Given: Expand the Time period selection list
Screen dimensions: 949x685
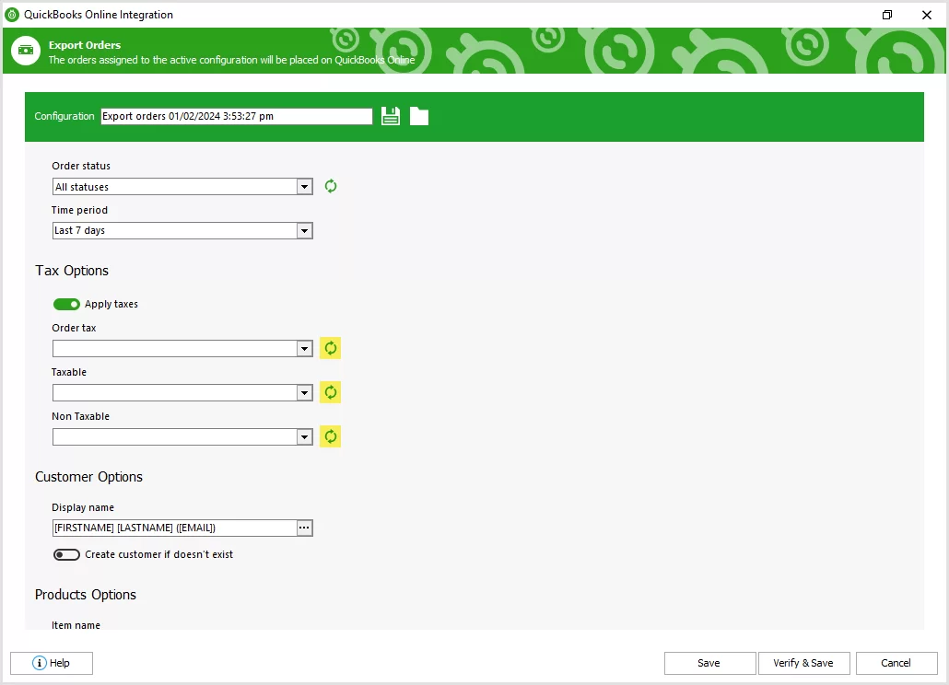Looking at the screenshot, I should coord(304,230).
